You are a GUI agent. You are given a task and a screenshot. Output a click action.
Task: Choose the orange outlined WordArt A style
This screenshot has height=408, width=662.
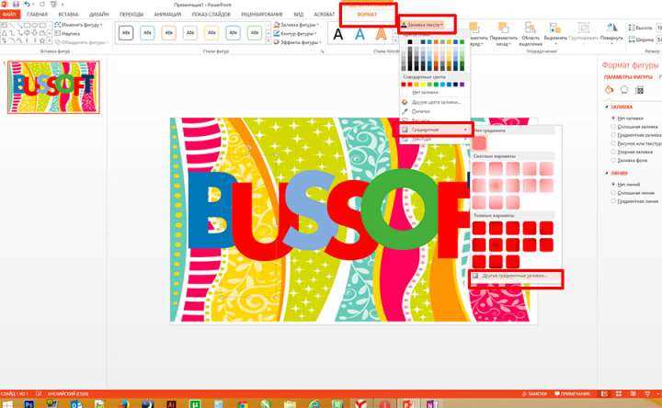pos(381,34)
